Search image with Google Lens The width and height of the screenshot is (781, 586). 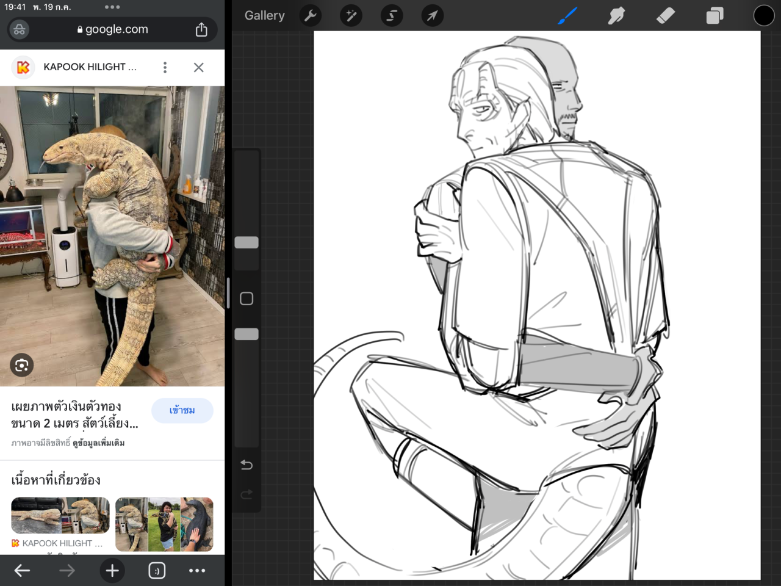coord(22,365)
